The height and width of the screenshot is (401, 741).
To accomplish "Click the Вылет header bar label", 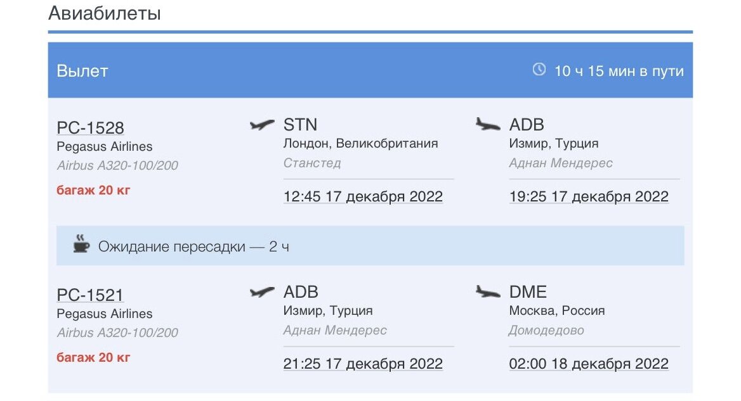I will pos(82,71).
